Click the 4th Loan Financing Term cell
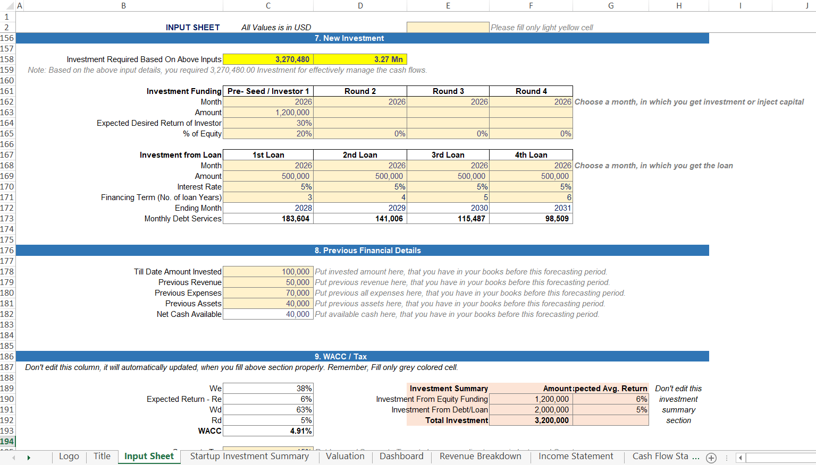 (531, 197)
